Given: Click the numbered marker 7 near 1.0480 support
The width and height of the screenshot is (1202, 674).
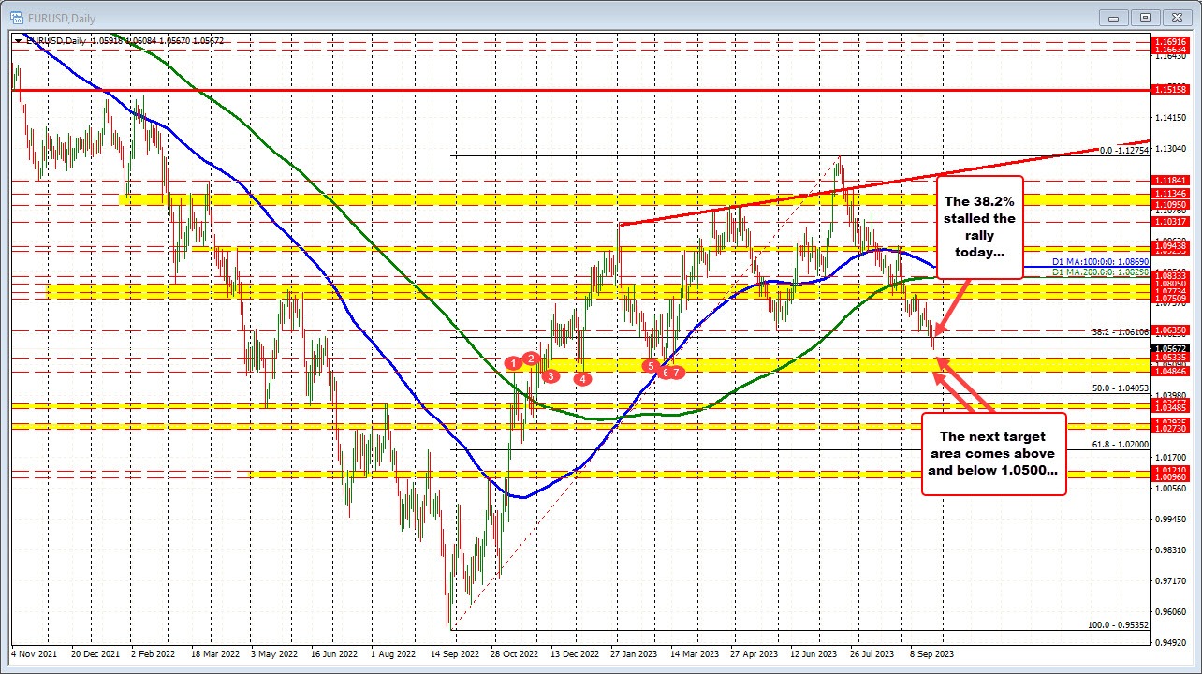Looking at the screenshot, I should [x=677, y=372].
